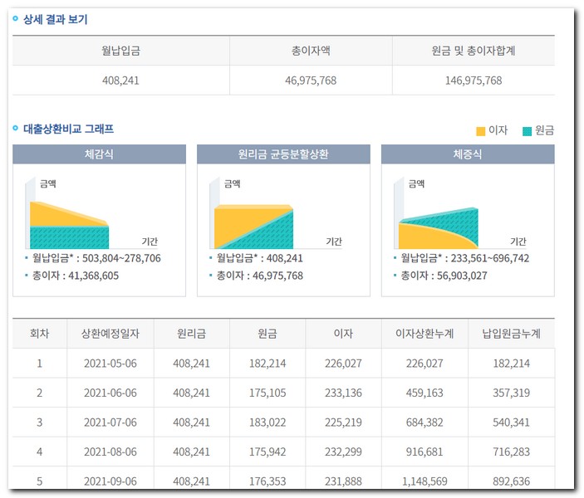Click the teal 원금 legend swatch

click(527, 131)
